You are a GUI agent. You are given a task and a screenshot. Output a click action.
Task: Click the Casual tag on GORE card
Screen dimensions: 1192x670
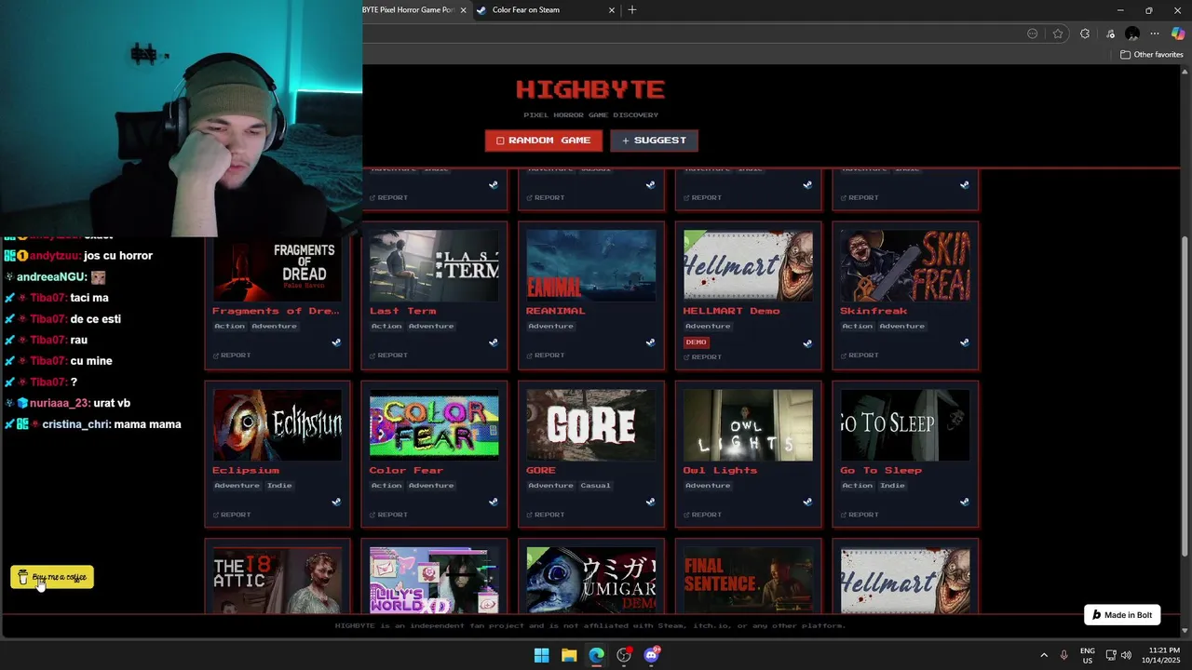(x=596, y=485)
